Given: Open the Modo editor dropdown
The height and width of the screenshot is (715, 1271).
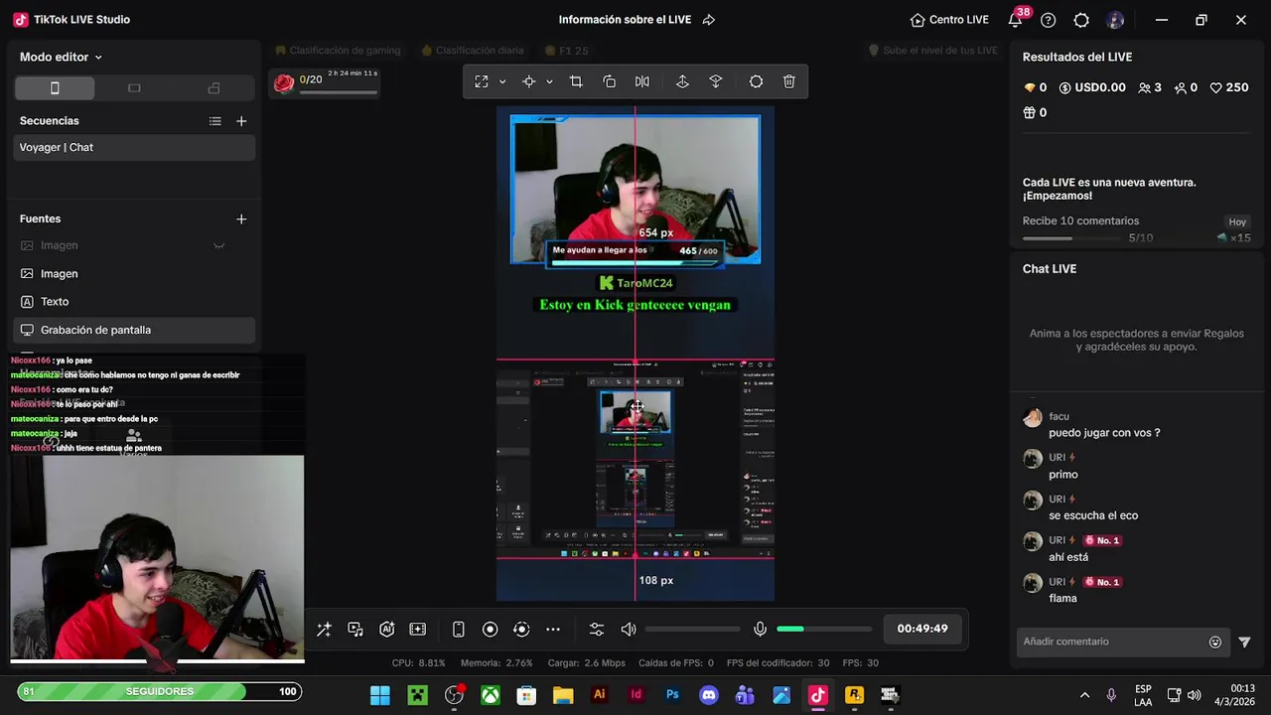Looking at the screenshot, I should [61, 58].
